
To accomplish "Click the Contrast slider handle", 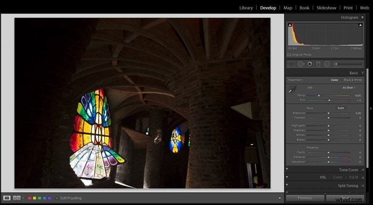I will (329, 118).
